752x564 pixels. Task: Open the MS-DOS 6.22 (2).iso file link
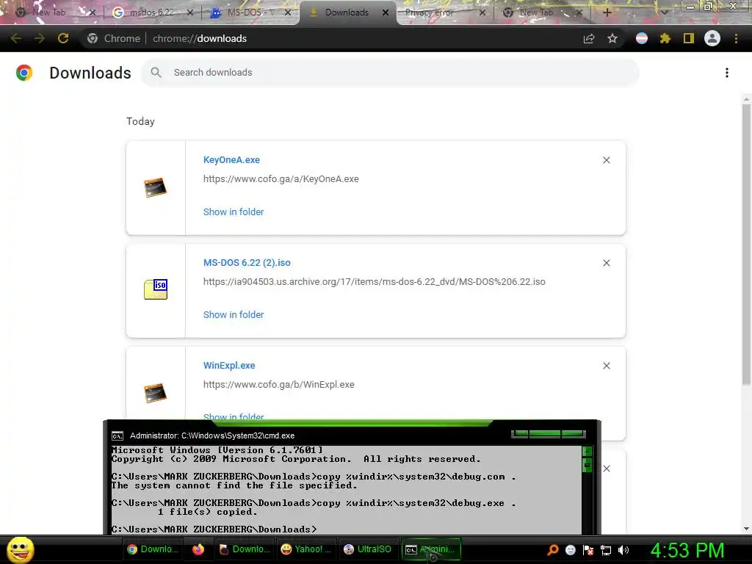coord(247,262)
